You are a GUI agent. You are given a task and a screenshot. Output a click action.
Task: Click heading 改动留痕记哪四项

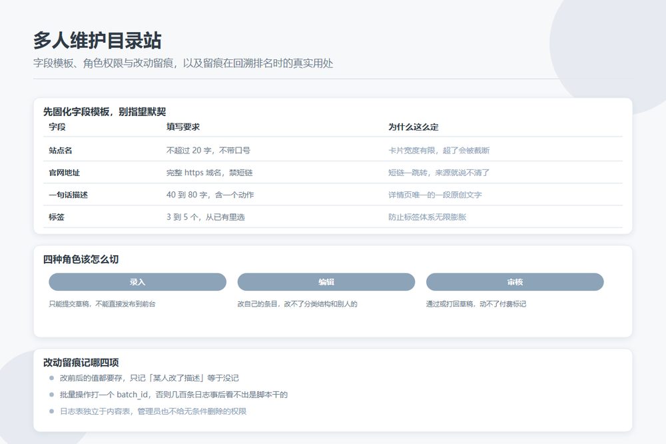pos(81,363)
